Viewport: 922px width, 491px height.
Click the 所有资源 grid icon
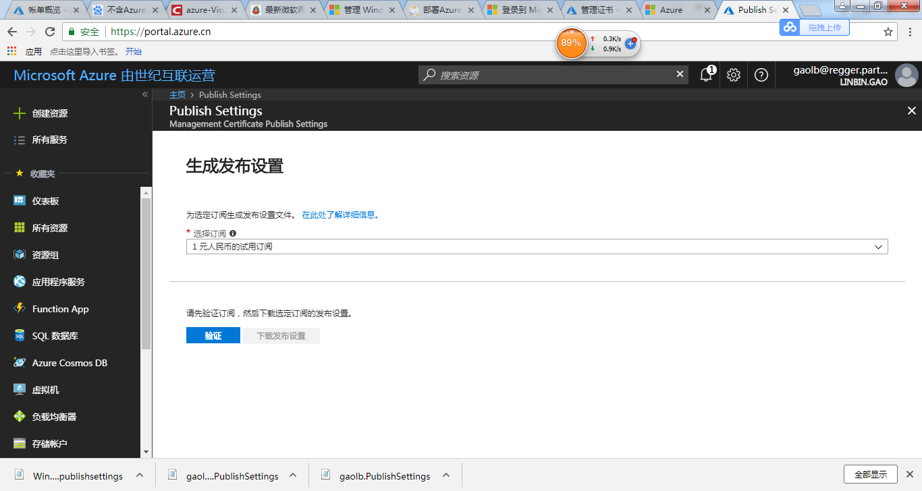pyautogui.click(x=20, y=228)
